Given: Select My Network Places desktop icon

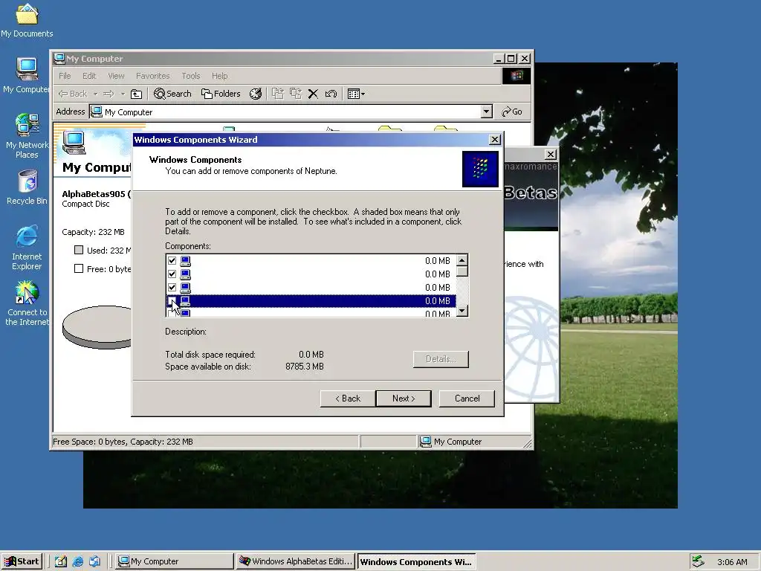Looking at the screenshot, I should click(x=27, y=136).
